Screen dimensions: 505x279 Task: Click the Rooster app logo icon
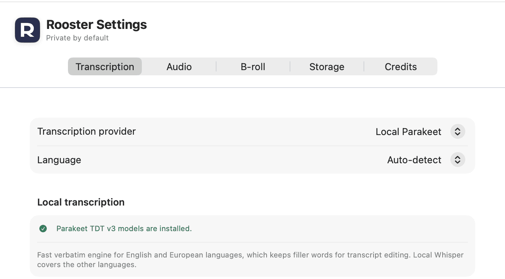27,30
